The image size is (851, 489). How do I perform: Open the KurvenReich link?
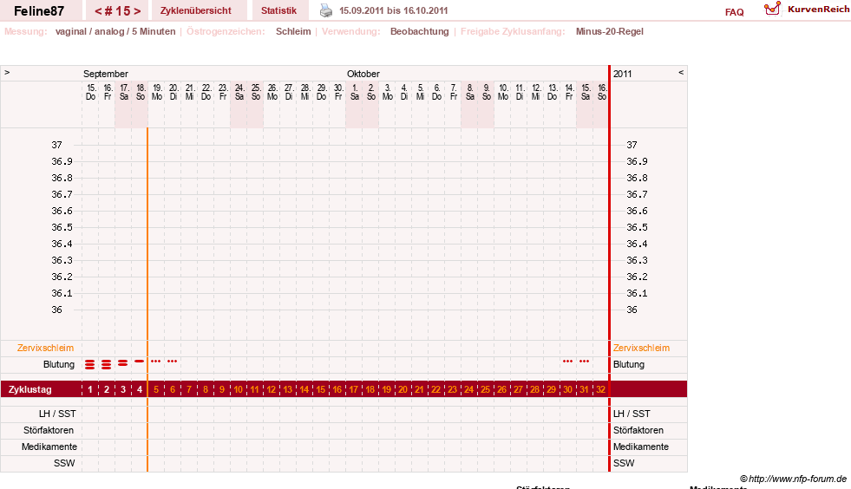(x=818, y=10)
